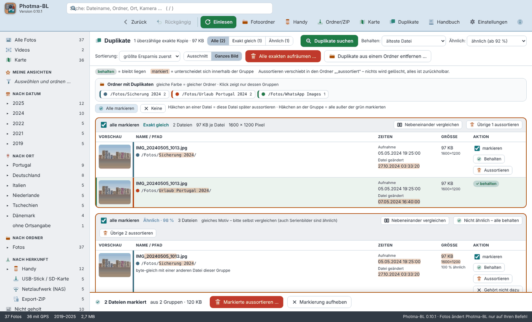Image resolution: width=532 pixels, height=322 pixels.
Task: Open the Ähnlich threshold dropdown
Action: point(497,41)
